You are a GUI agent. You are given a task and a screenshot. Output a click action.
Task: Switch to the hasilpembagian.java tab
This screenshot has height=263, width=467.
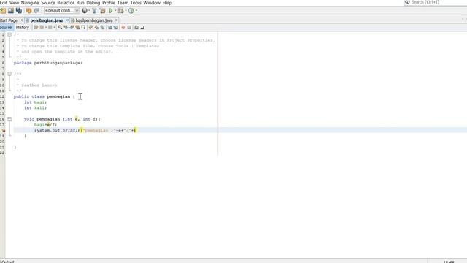pyautogui.click(x=94, y=20)
